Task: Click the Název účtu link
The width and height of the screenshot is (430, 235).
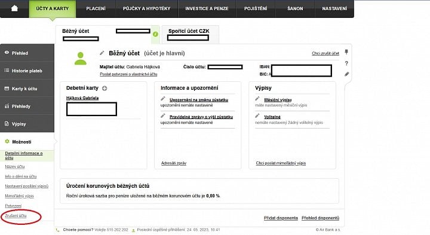Action: click(x=15, y=167)
